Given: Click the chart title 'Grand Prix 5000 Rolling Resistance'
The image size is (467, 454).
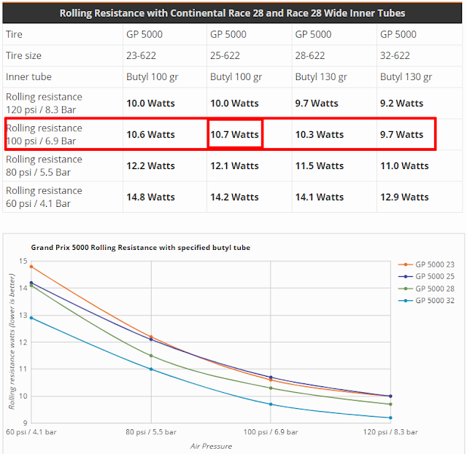Looking at the screenshot, I should pos(141,248).
